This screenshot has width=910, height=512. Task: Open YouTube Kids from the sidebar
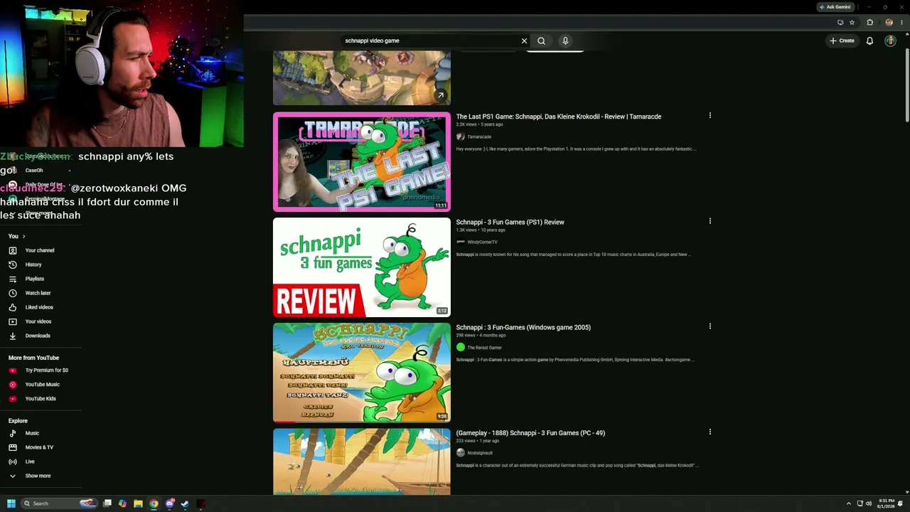[41, 399]
